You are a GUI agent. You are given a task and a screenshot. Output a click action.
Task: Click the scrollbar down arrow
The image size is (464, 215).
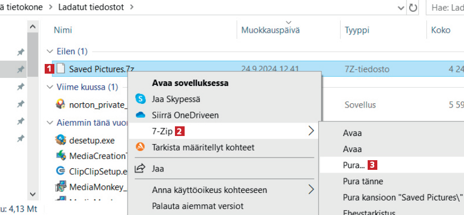tap(33, 194)
